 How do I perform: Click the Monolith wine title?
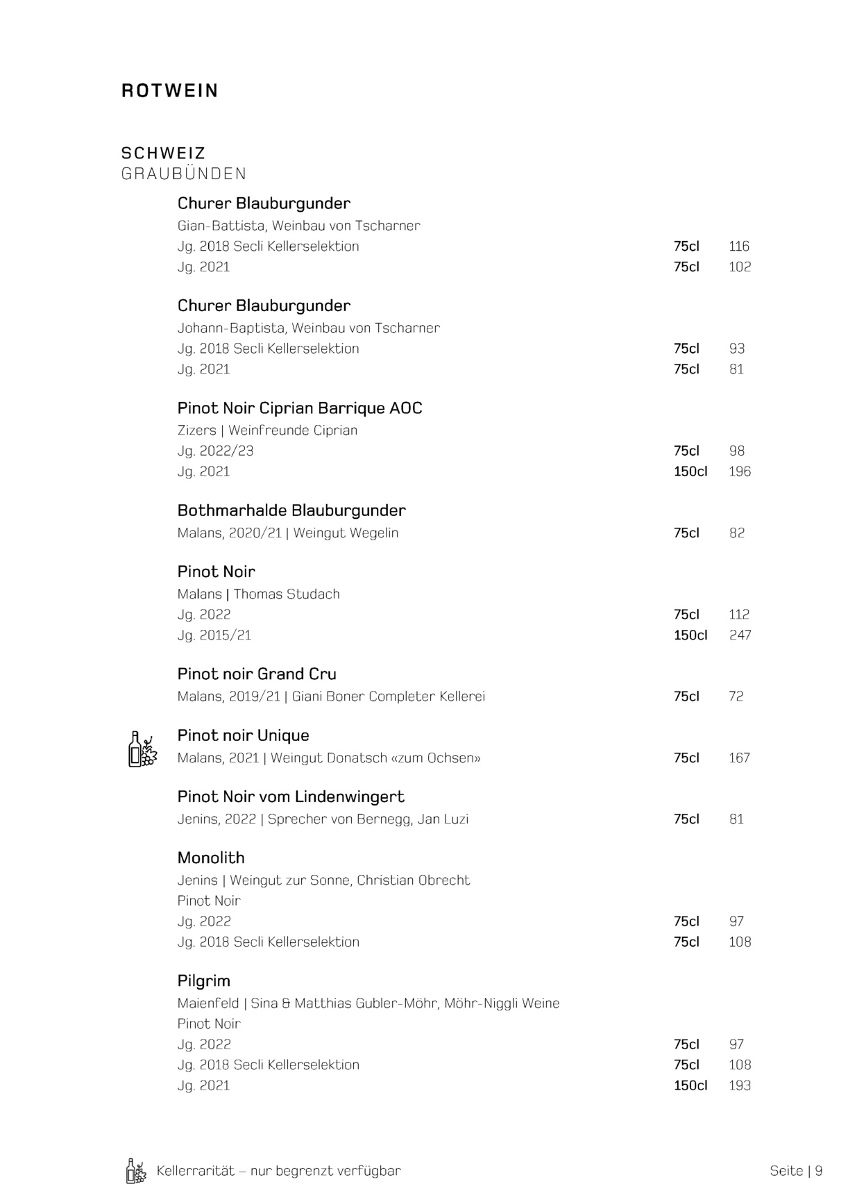pos(211,858)
